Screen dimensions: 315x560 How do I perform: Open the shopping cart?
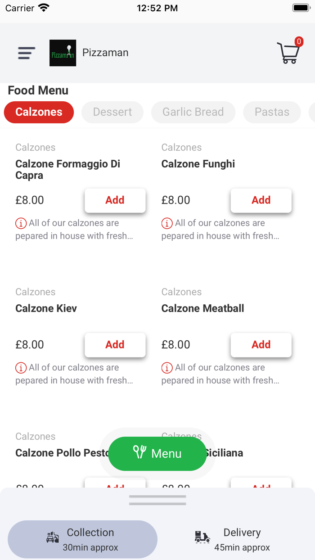(288, 52)
